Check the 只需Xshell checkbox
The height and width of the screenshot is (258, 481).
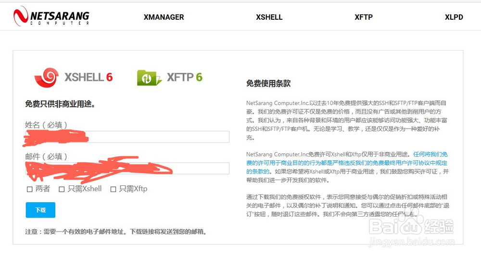click(62, 189)
